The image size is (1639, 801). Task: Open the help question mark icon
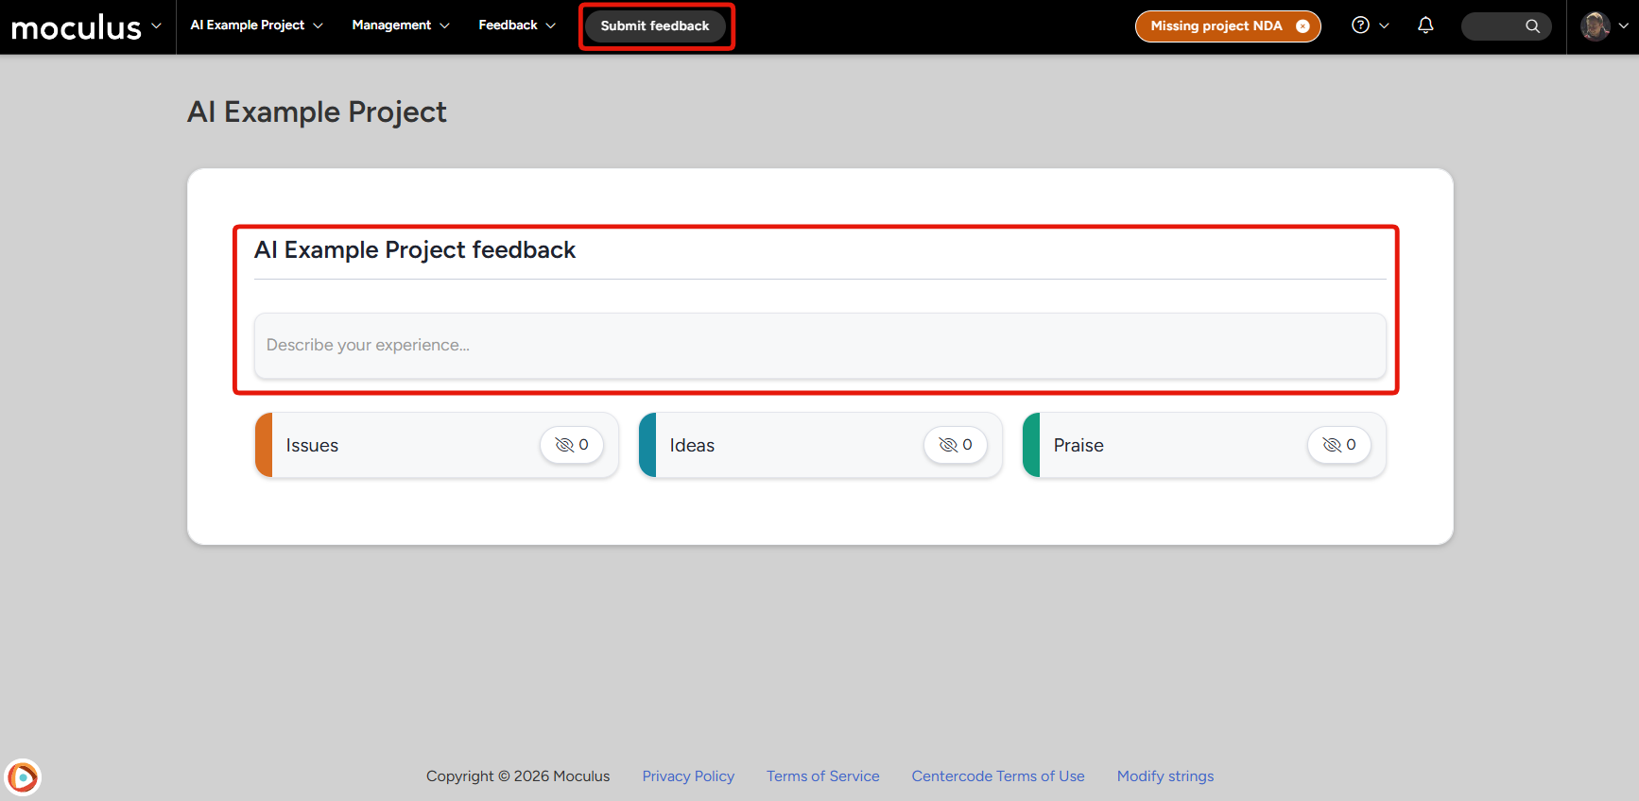pos(1360,26)
